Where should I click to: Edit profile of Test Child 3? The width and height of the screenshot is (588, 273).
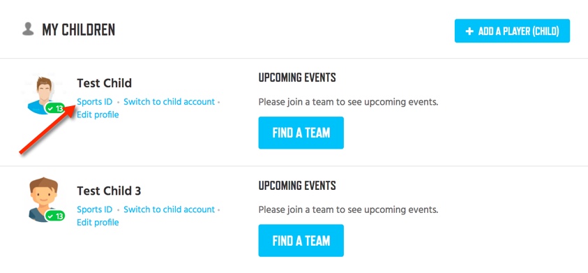[x=98, y=222]
